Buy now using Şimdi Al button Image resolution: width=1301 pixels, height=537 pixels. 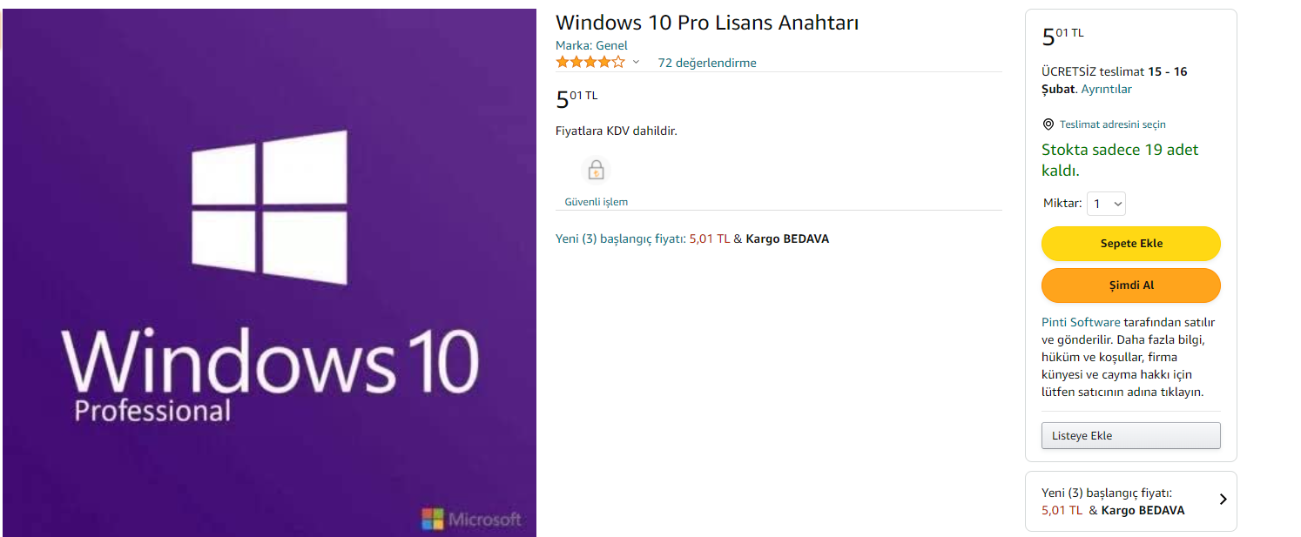coord(1130,285)
